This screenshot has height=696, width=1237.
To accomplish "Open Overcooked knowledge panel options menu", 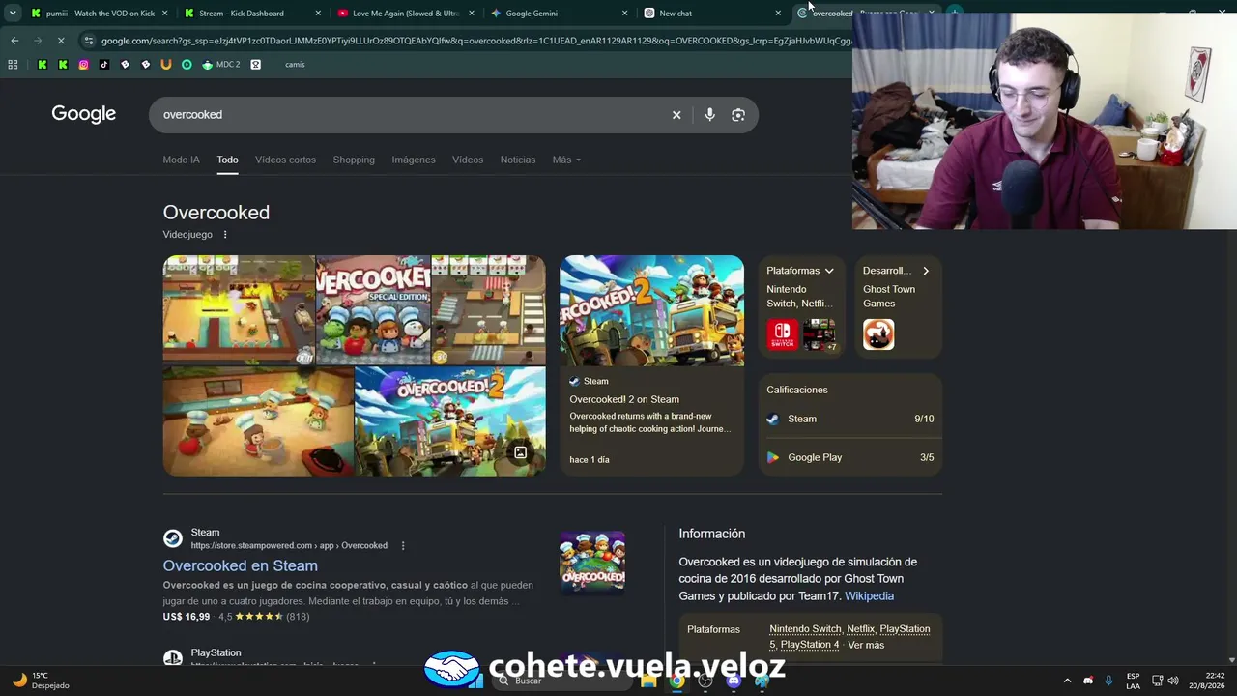I will tap(225, 235).
